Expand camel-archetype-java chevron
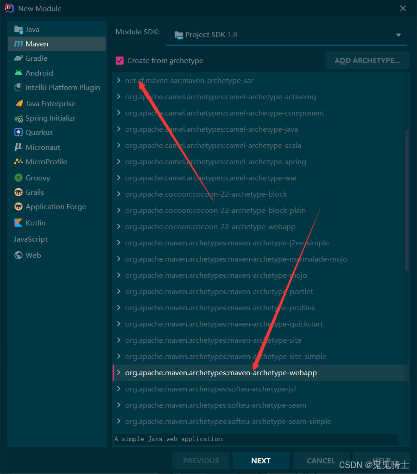 119,129
